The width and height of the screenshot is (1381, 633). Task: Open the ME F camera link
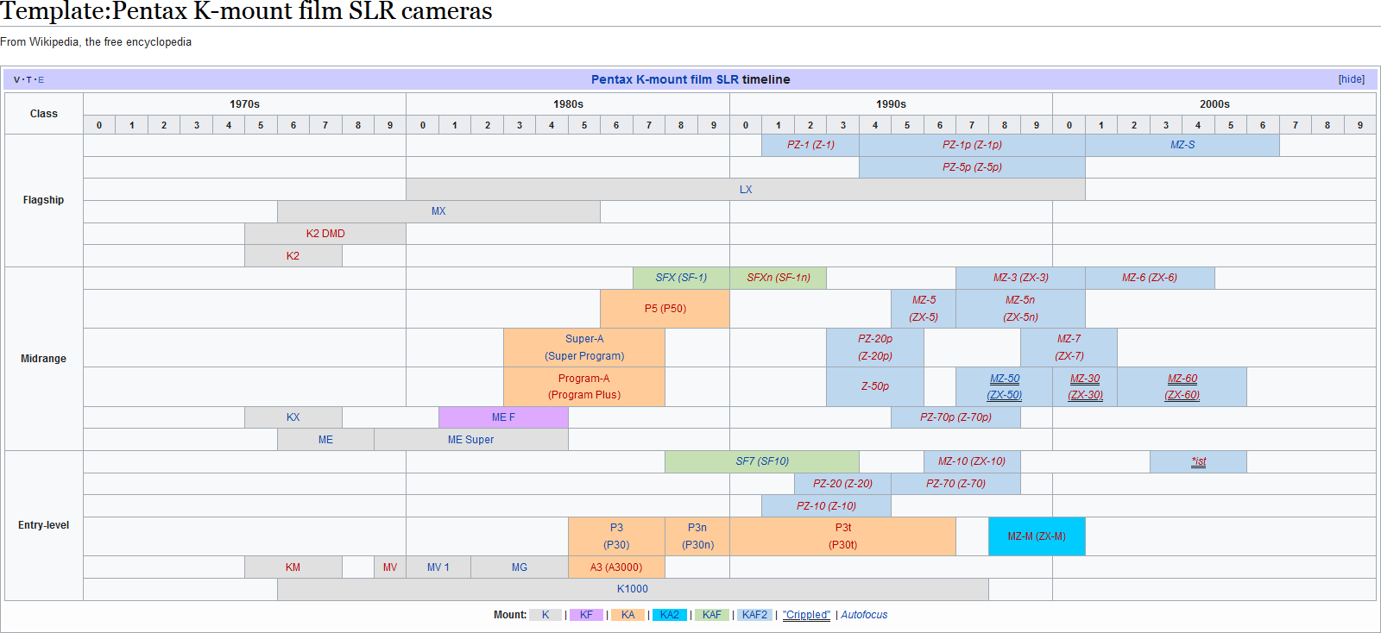pyautogui.click(x=503, y=417)
